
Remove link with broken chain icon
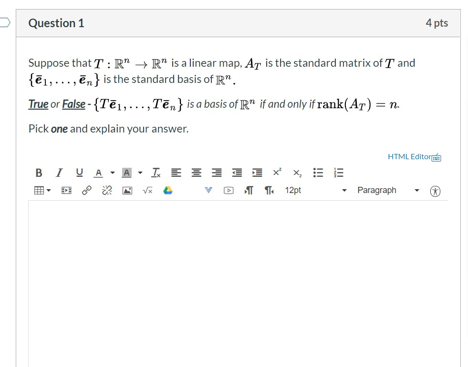point(107,190)
